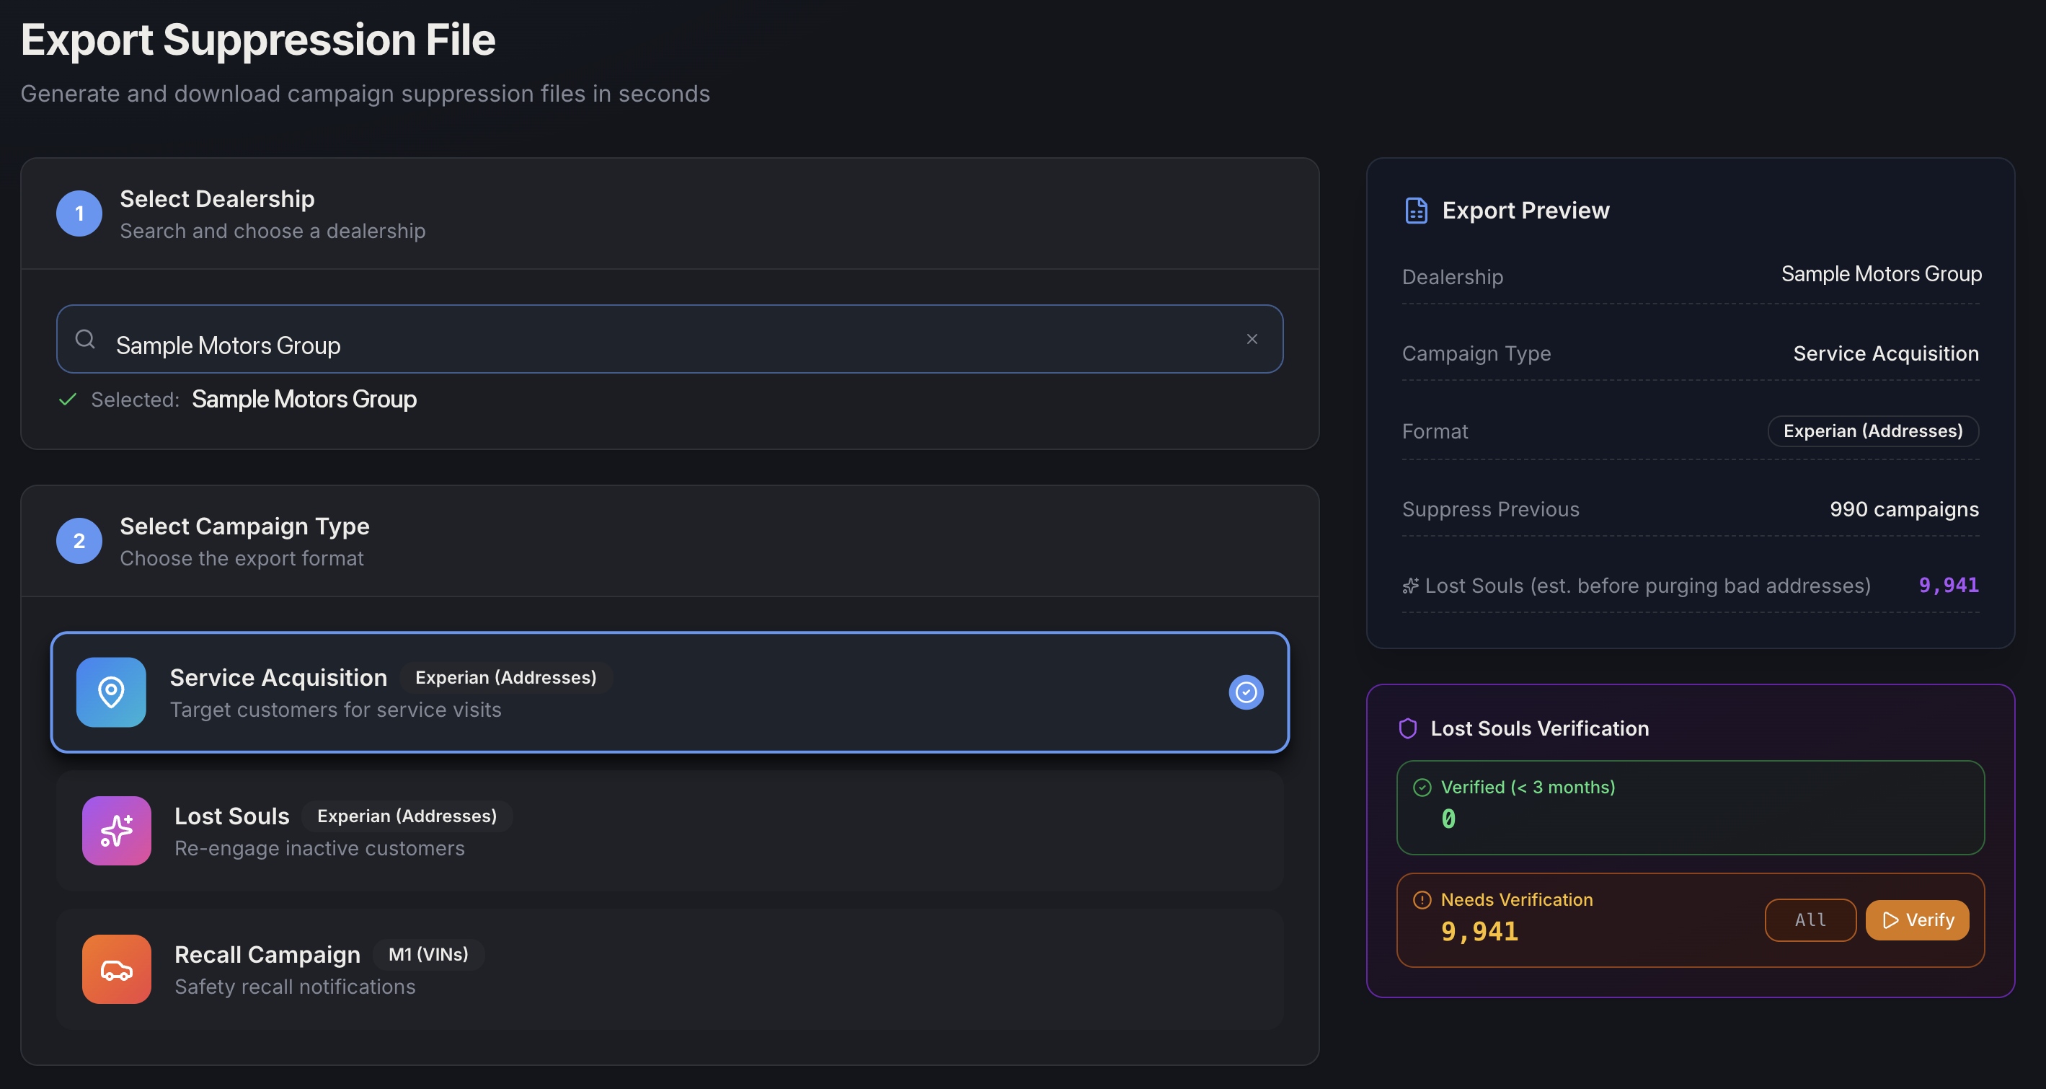The height and width of the screenshot is (1089, 2046).
Task: Click the Needs Verification warning icon
Action: [x=1422, y=900]
